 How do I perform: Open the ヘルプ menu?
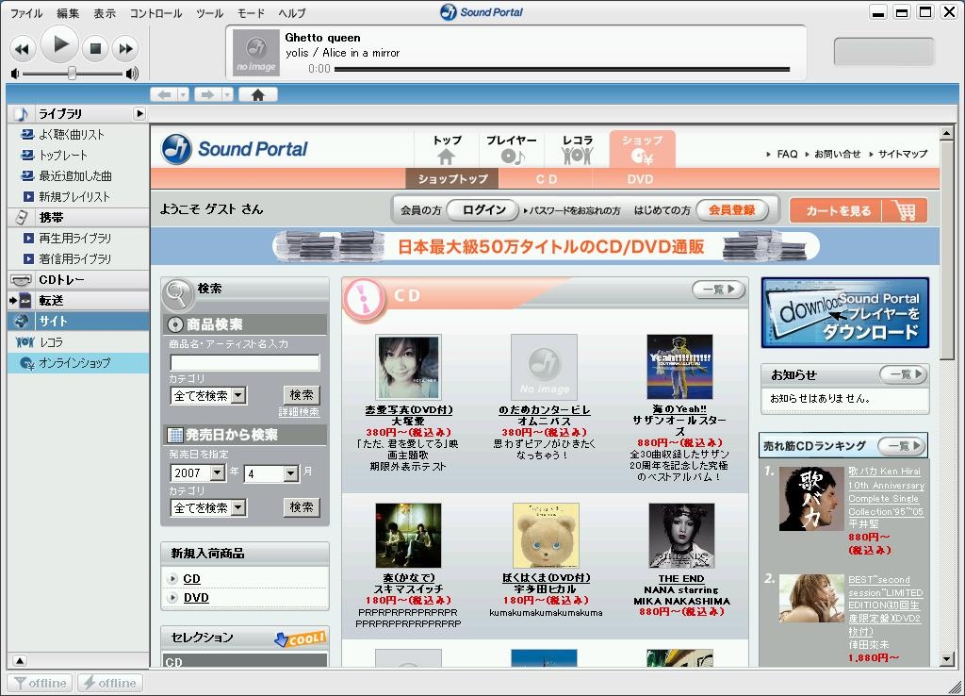click(292, 13)
